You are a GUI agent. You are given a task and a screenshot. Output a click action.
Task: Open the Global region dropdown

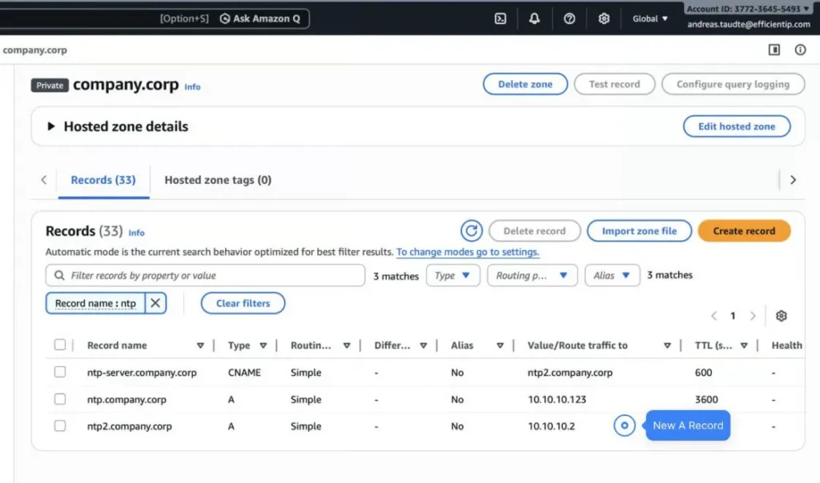point(650,19)
